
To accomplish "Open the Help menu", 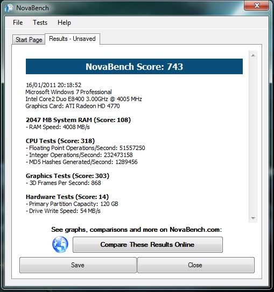I will coord(64,23).
